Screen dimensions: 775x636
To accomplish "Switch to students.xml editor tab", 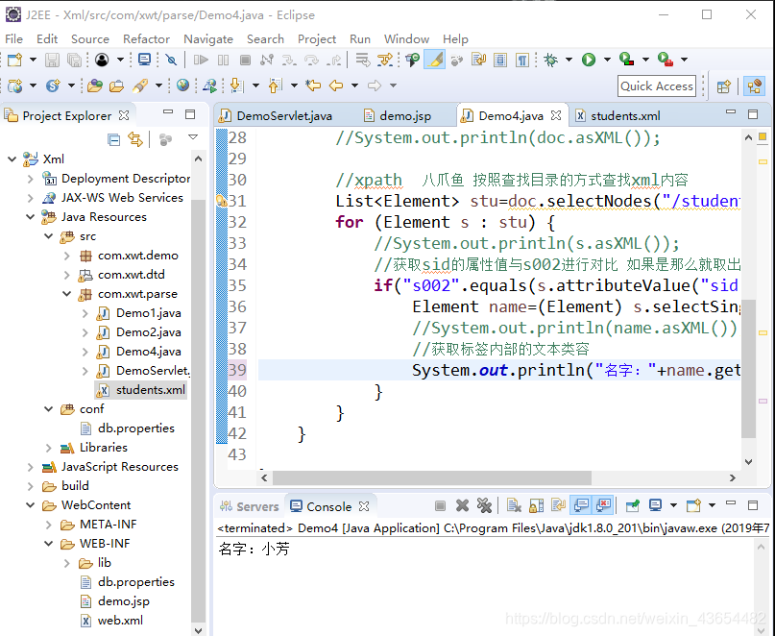I will coord(618,115).
